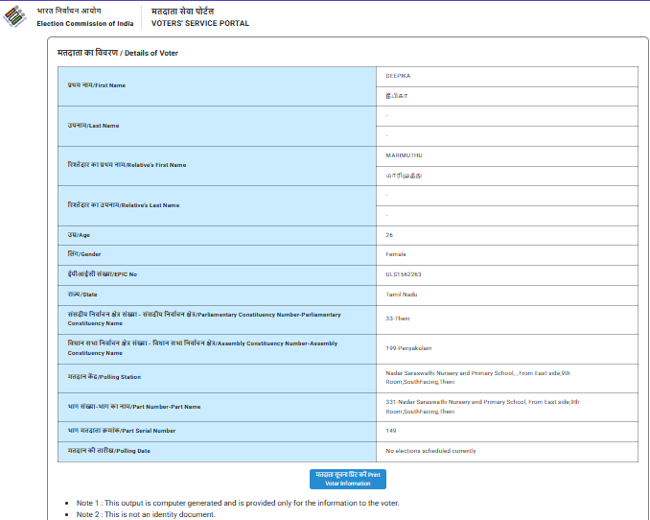
Task: Select the first name value DEEPIKA
Action: 398,75
